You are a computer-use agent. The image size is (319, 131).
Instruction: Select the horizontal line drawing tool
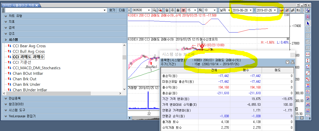coord(308,54)
